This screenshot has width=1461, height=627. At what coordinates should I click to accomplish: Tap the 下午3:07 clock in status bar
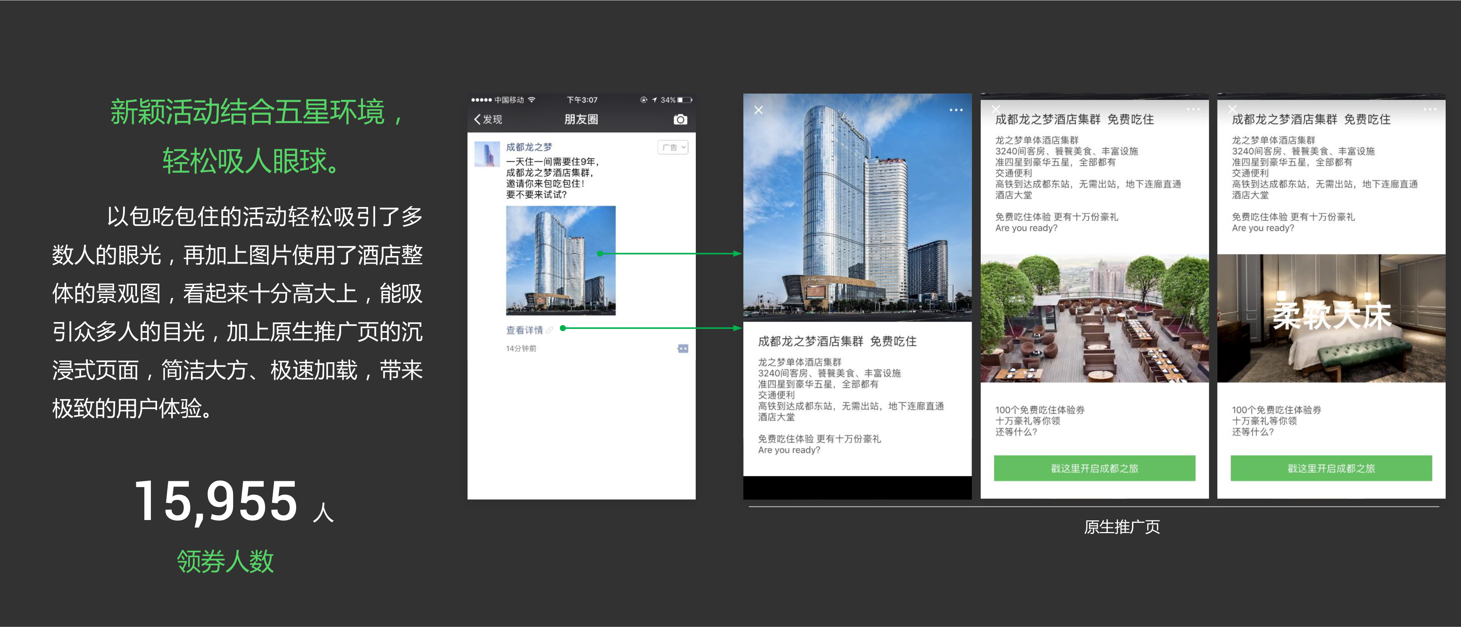582,100
